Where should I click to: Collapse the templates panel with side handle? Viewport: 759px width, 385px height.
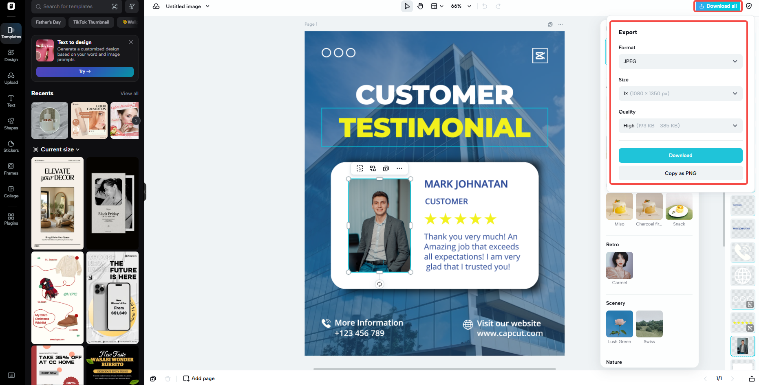click(x=145, y=192)
